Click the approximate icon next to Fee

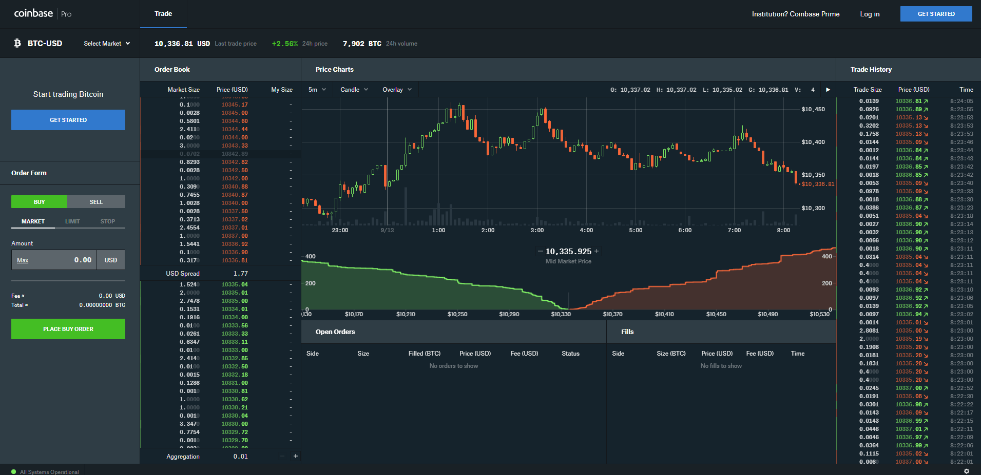pyautogui.click(x=23, y=296)
